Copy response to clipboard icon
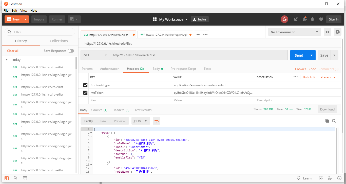 click(x=327, y=121)
